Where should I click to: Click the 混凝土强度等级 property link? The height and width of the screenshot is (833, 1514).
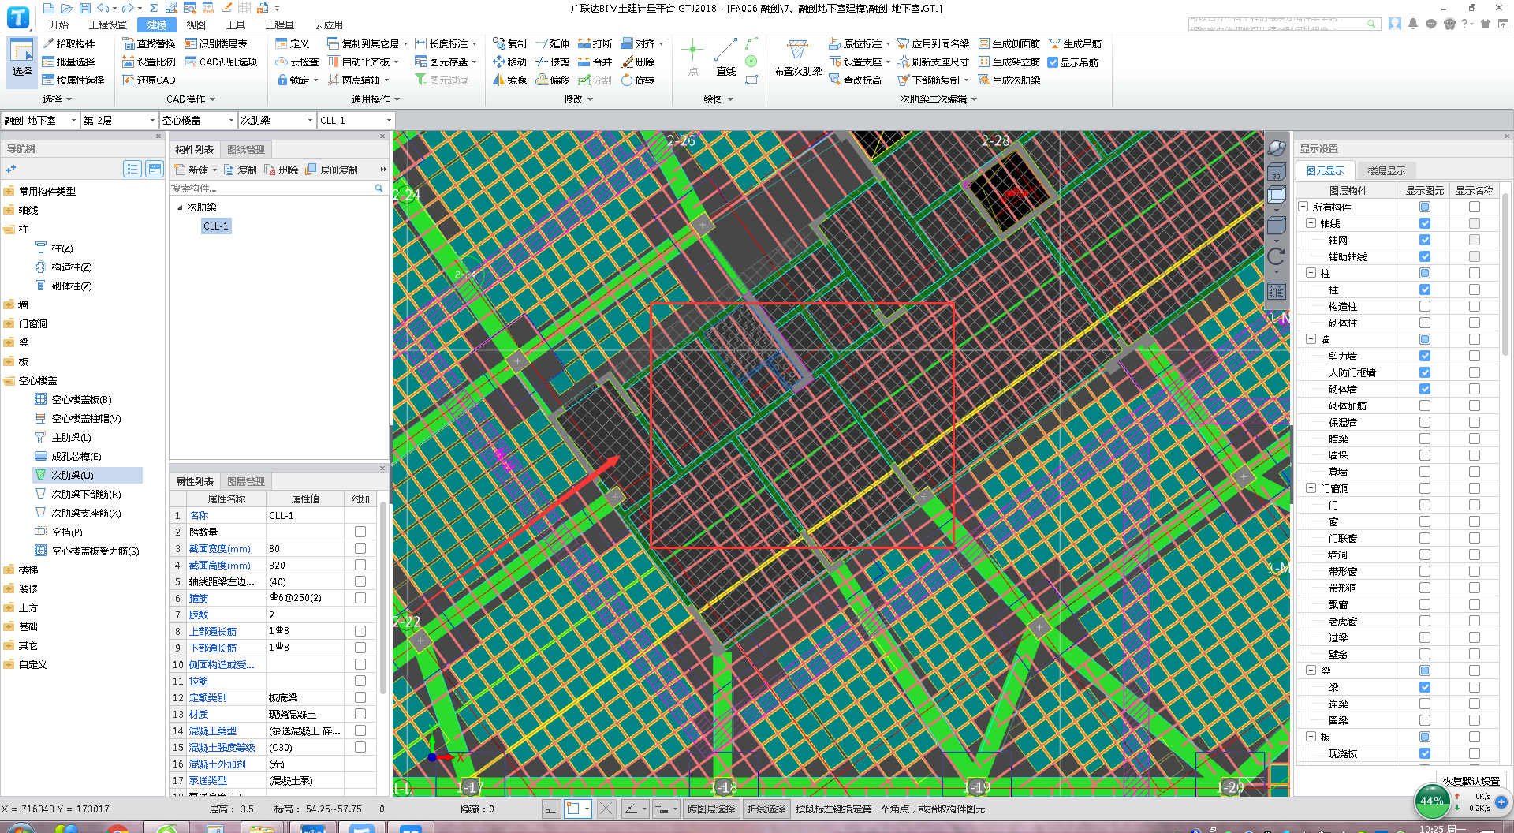(x=222, y=747)
